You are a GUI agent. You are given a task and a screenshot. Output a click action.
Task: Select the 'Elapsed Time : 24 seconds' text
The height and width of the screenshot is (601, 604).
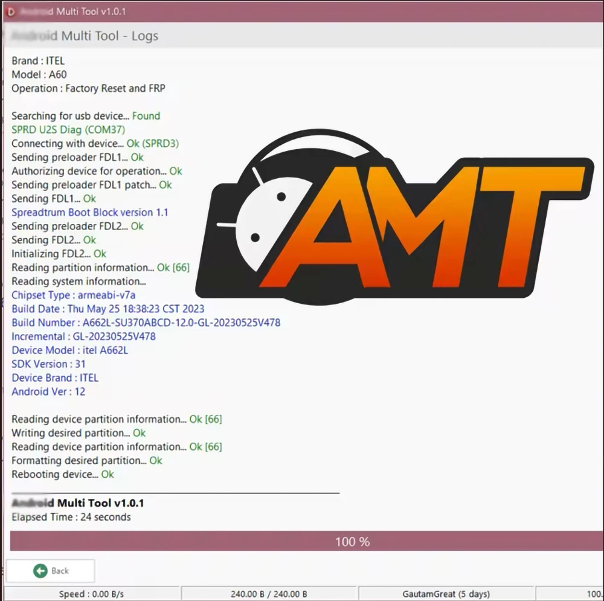pyautogui.click(x=71, y=517)
